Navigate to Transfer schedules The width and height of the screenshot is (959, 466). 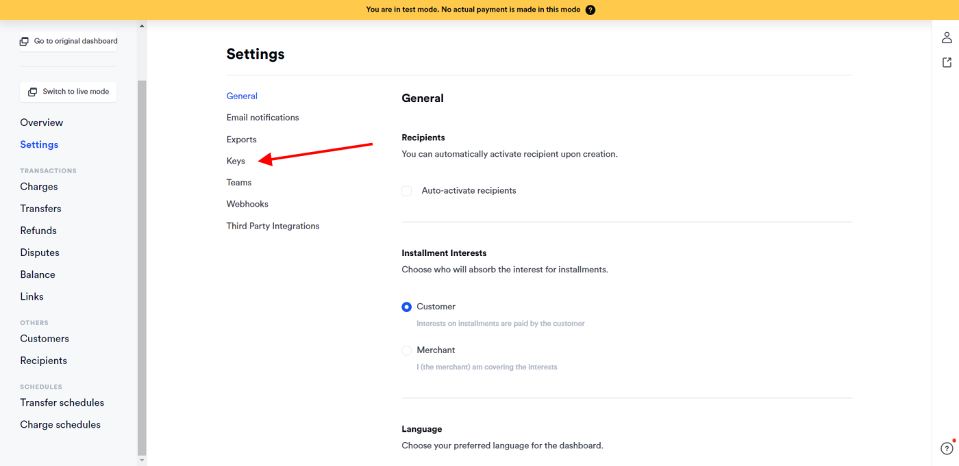[x=62, y=403]
